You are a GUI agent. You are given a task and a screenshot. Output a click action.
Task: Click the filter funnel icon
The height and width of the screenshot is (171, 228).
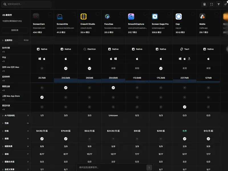pos(219,4)
